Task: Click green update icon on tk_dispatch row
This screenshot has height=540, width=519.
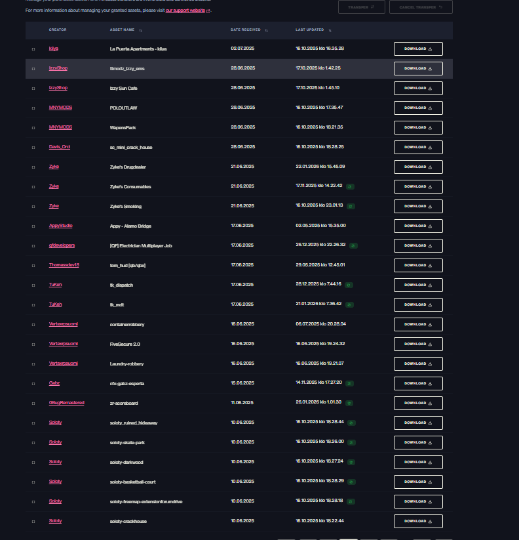Action: coord(349,285)
